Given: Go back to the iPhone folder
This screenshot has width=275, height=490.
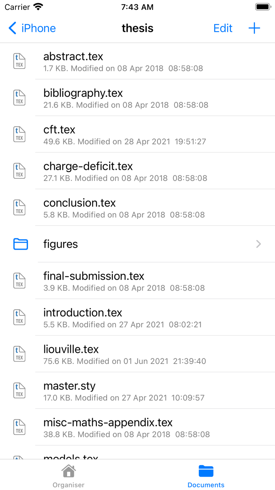Looking at the screenshot, I should pyautogui.click(x=31, y=28).
